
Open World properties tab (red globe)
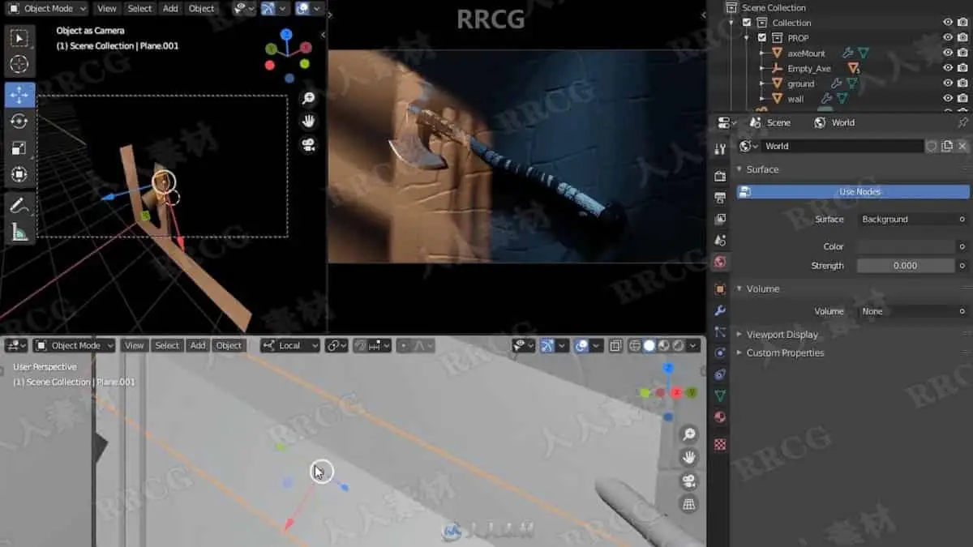(x=719, y=262)
